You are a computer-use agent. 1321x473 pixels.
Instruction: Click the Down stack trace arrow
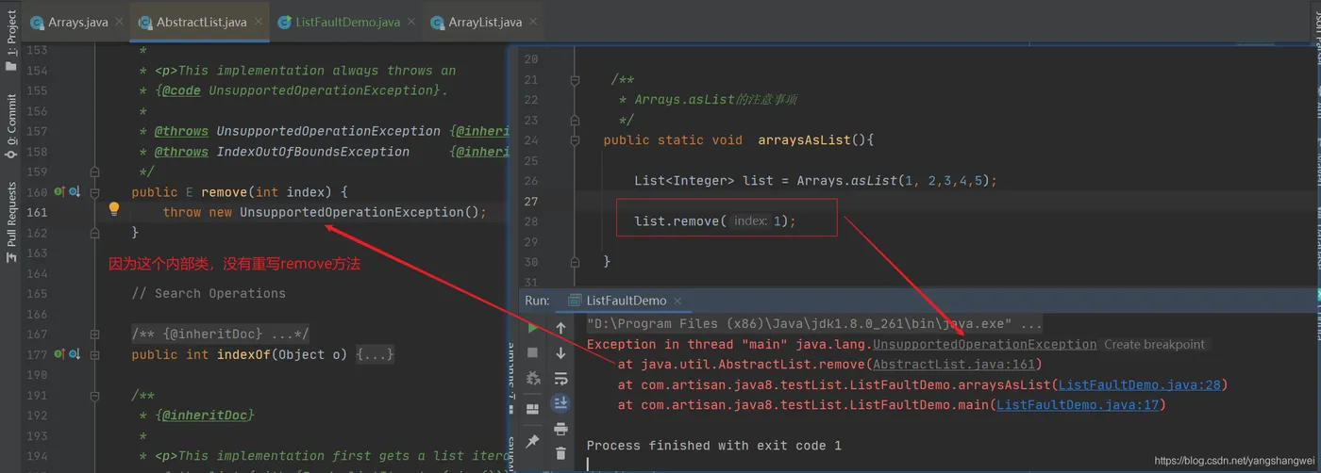(x=560, y=352)
